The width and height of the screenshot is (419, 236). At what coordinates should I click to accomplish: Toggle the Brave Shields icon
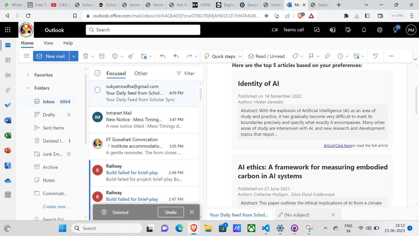pyautogui.click(x=301, y=15)
